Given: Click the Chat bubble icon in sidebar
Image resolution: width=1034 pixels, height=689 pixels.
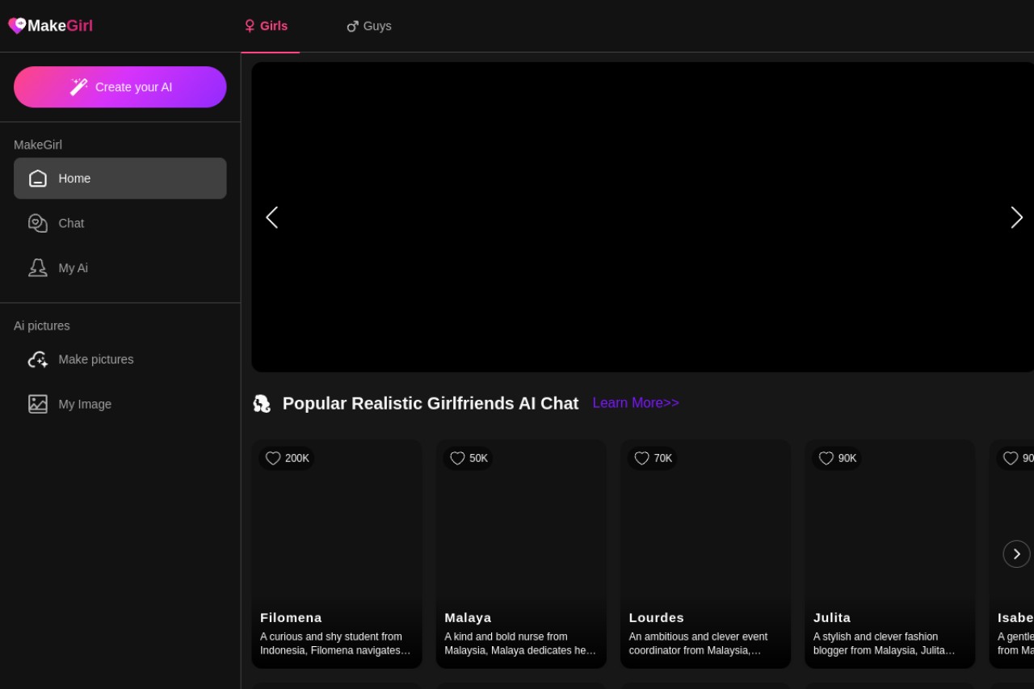Looking at the screenshot, I should (x=38, y=223).
